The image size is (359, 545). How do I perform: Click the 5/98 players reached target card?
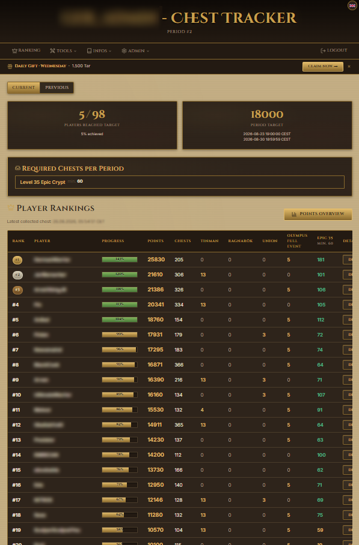(92, 126)
